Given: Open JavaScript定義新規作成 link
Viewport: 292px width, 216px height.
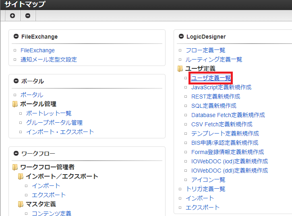Looking at the screenshot, I should pyautogui.click(x=222, y=87).
